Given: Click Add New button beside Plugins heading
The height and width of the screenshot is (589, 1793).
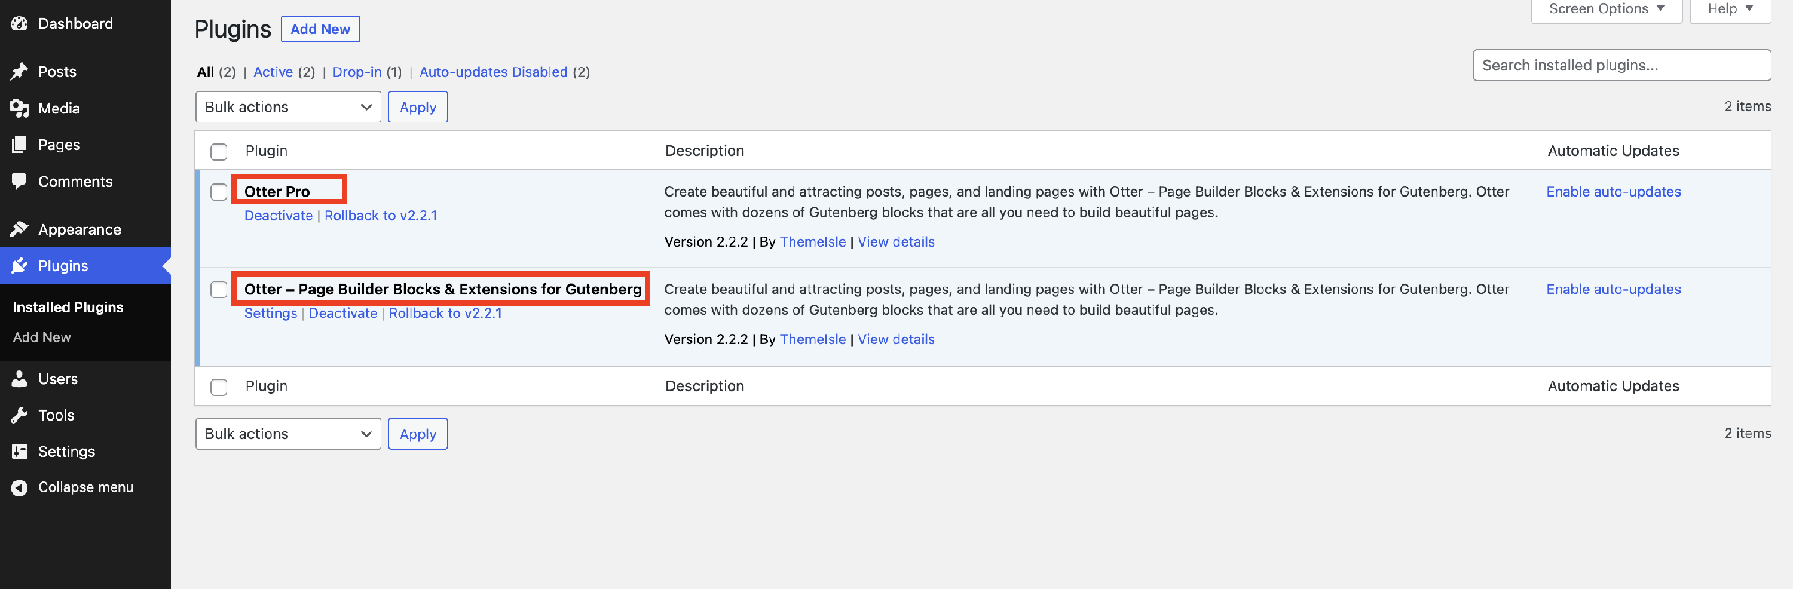Looking at the screenshot, I should point(320,29).
